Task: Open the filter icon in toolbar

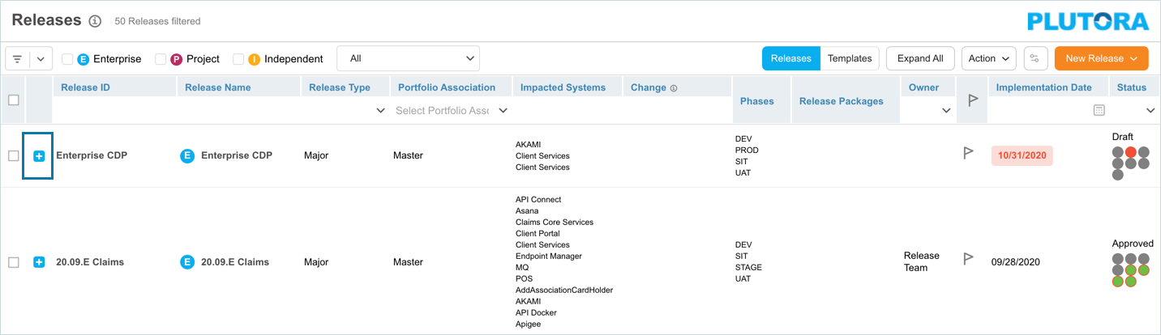Action: pos(18,59)
